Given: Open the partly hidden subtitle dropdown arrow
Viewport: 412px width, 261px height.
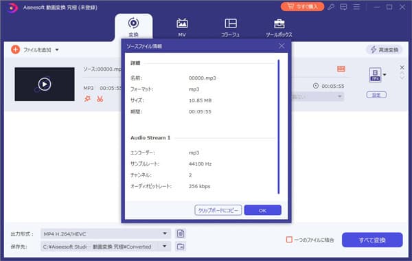Looking at the screenshot, I should point(339,96).
